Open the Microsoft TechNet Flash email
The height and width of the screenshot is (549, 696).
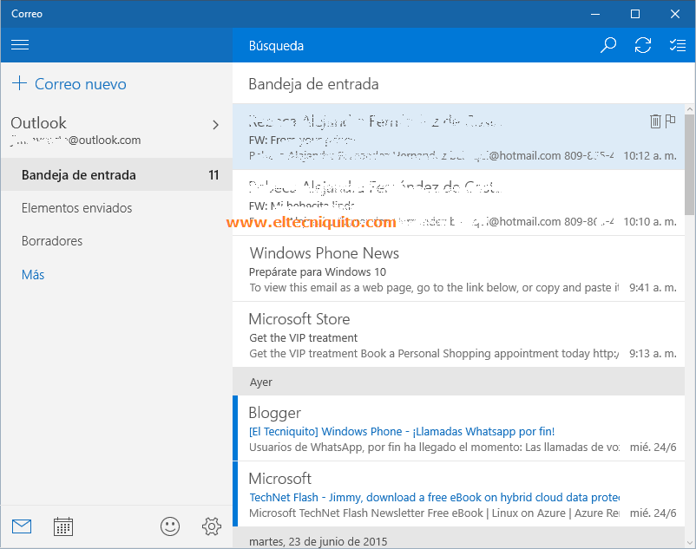(458, 494)
